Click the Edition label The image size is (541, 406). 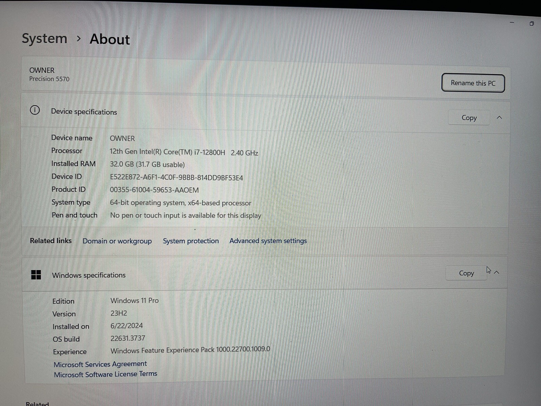[63, 301]
